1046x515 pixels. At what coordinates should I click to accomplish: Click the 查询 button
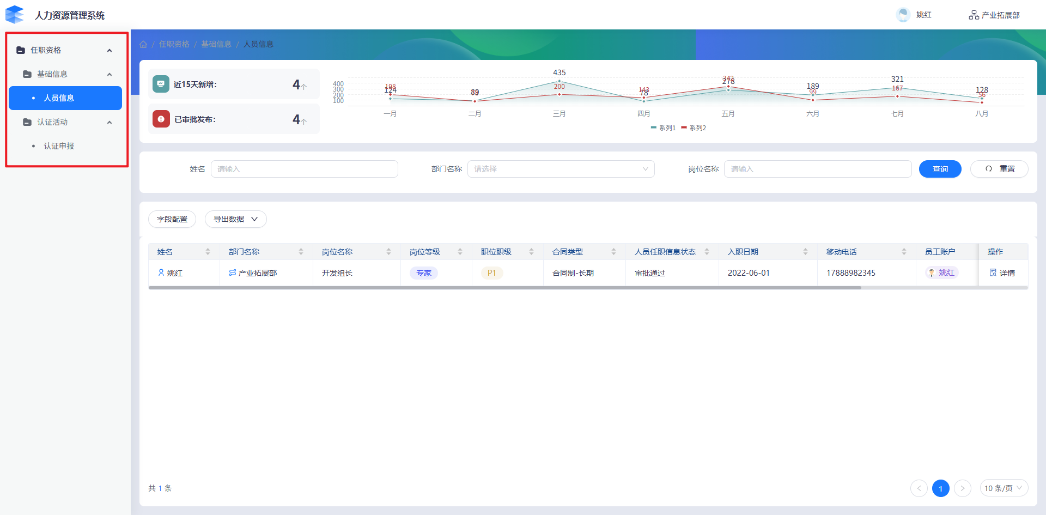940,169
